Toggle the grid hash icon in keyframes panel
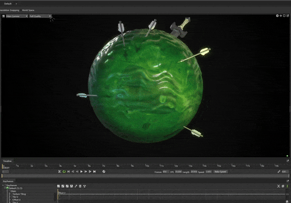Viewport: 291px width, 203px height. (283, 186)
